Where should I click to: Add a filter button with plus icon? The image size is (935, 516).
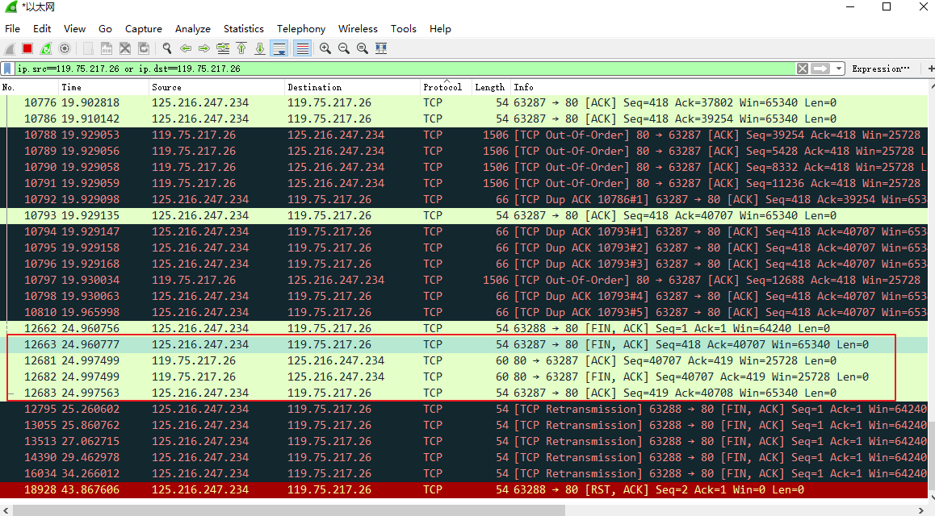coord(931,69)
